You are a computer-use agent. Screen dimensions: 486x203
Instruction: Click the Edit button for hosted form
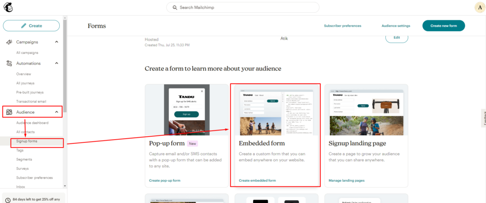click(x=397, y=37)
